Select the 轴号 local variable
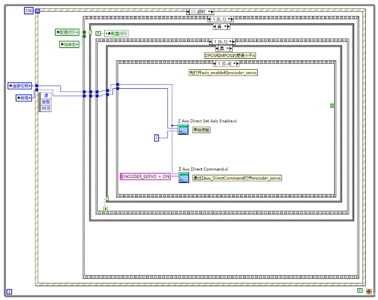This screenshot has width=378, height=300. pyautogui.click(x=24, y=98)
